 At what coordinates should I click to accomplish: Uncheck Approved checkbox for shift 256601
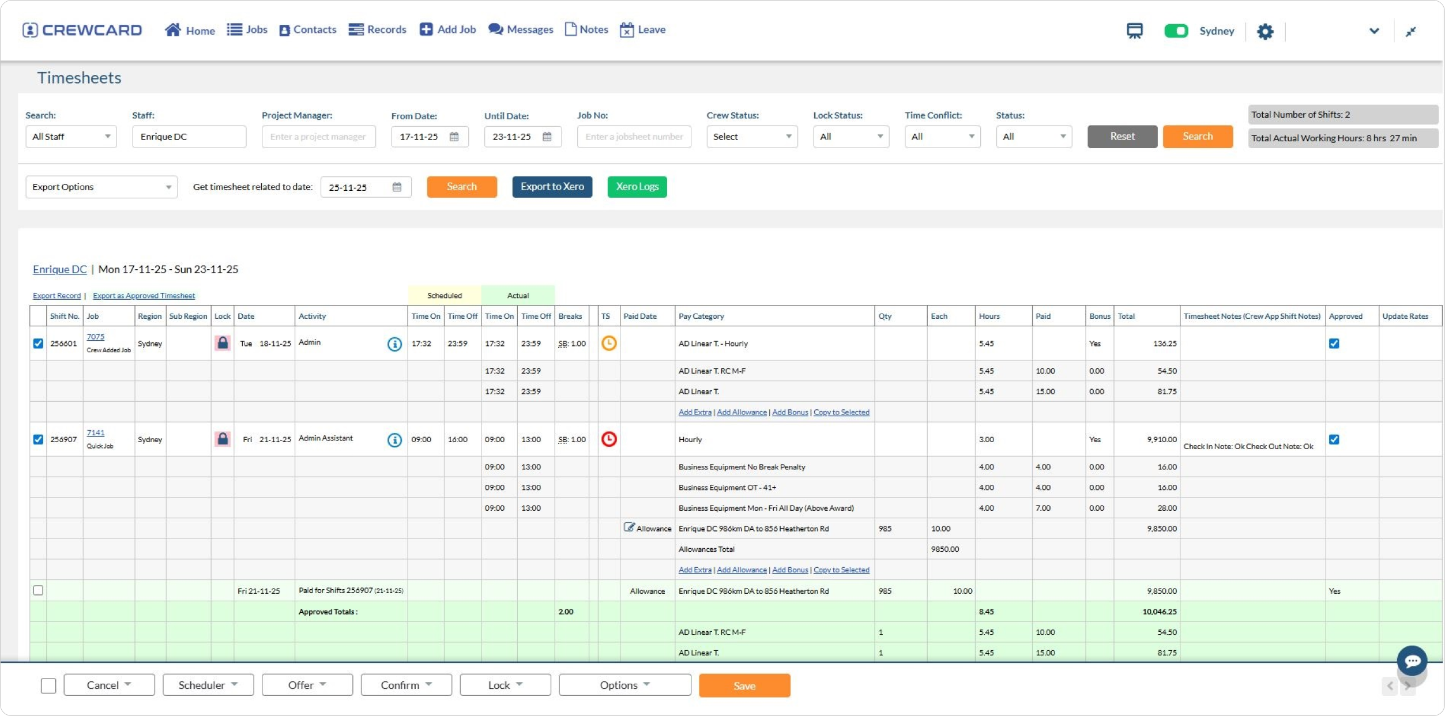tap(1334, 344)
